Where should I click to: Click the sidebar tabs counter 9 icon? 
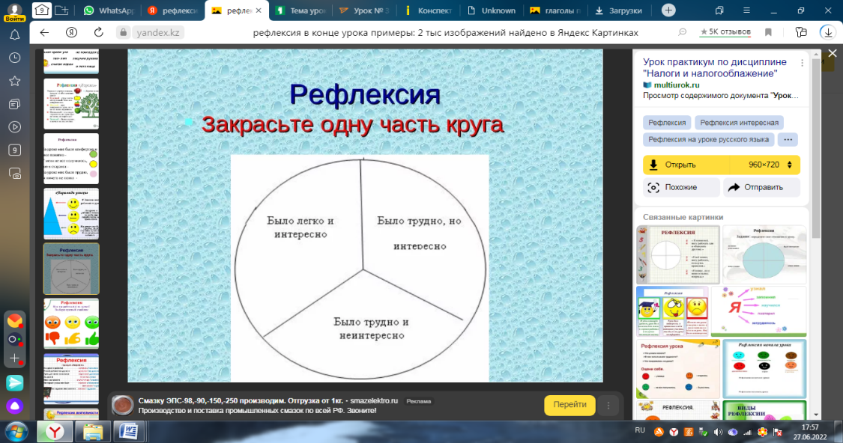(14, 150)
